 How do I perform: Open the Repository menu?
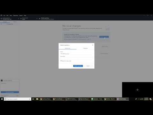pyautogui.click(x=16, y=16)
